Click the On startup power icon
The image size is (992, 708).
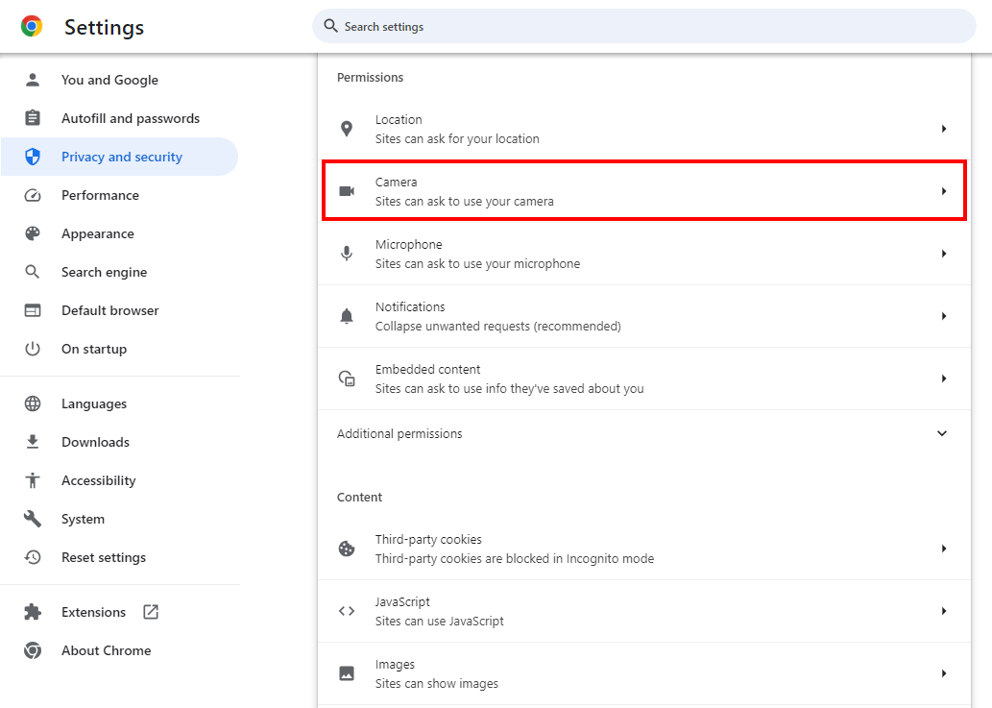tap(33, 349)
